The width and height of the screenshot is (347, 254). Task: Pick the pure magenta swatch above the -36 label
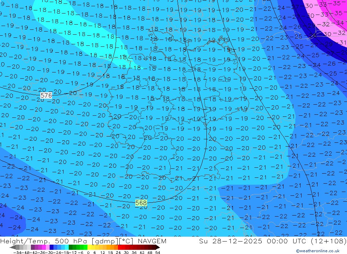point(44,247)
